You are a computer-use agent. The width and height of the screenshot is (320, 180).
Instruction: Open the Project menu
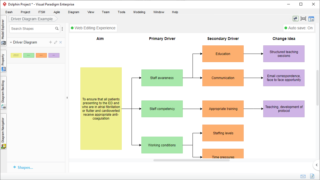pos(25,12)
